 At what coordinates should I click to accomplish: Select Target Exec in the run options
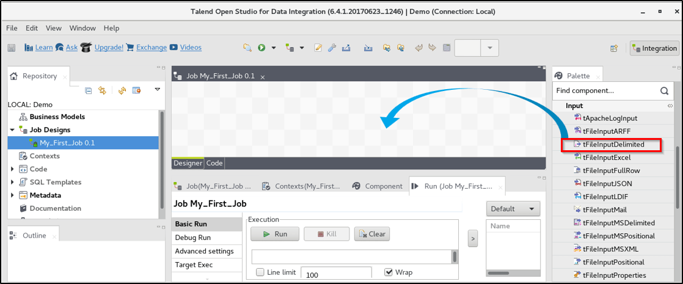click(x=207, y=265)
